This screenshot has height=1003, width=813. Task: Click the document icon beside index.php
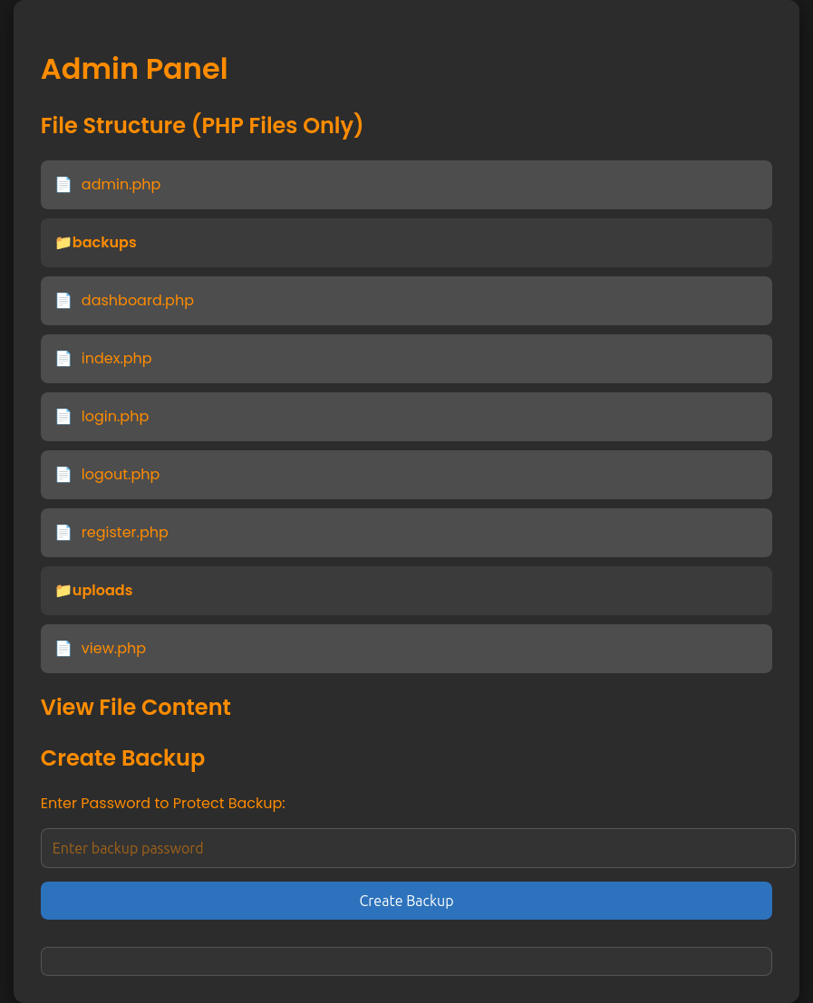pyautogui.click(x=63, y=359)
